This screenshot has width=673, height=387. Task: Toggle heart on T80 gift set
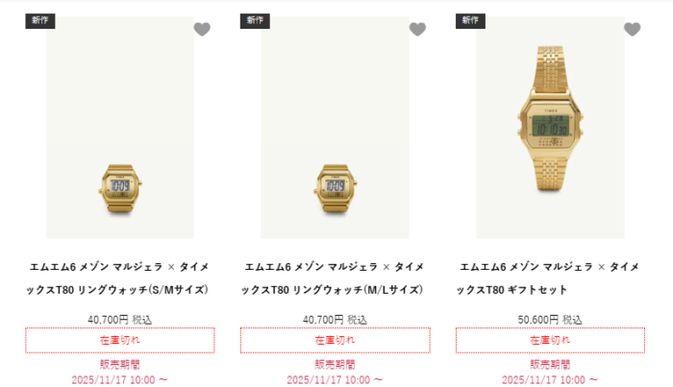pos(632,29)
